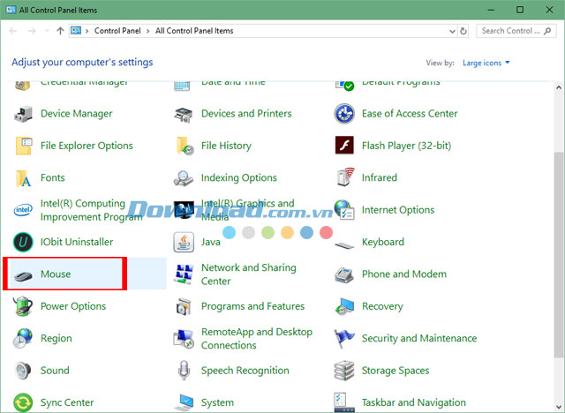Click the Control Panel icon in address bar
565x413 pixels.
[76, 31]
